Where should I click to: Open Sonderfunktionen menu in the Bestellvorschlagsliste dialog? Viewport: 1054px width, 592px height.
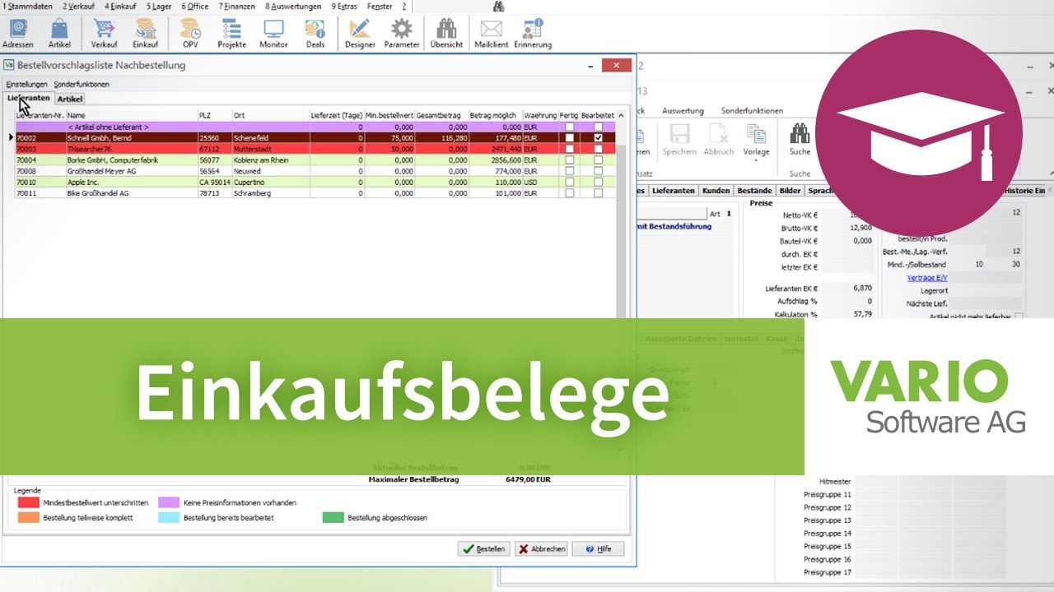pos(82,85)
